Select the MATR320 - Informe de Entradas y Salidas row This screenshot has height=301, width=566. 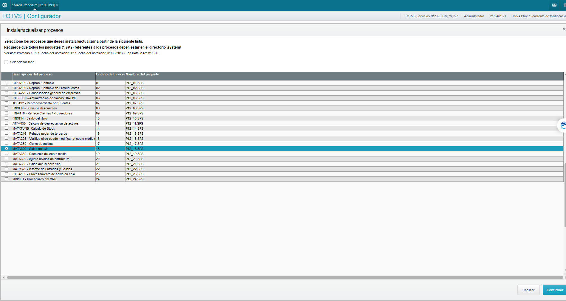282,169
